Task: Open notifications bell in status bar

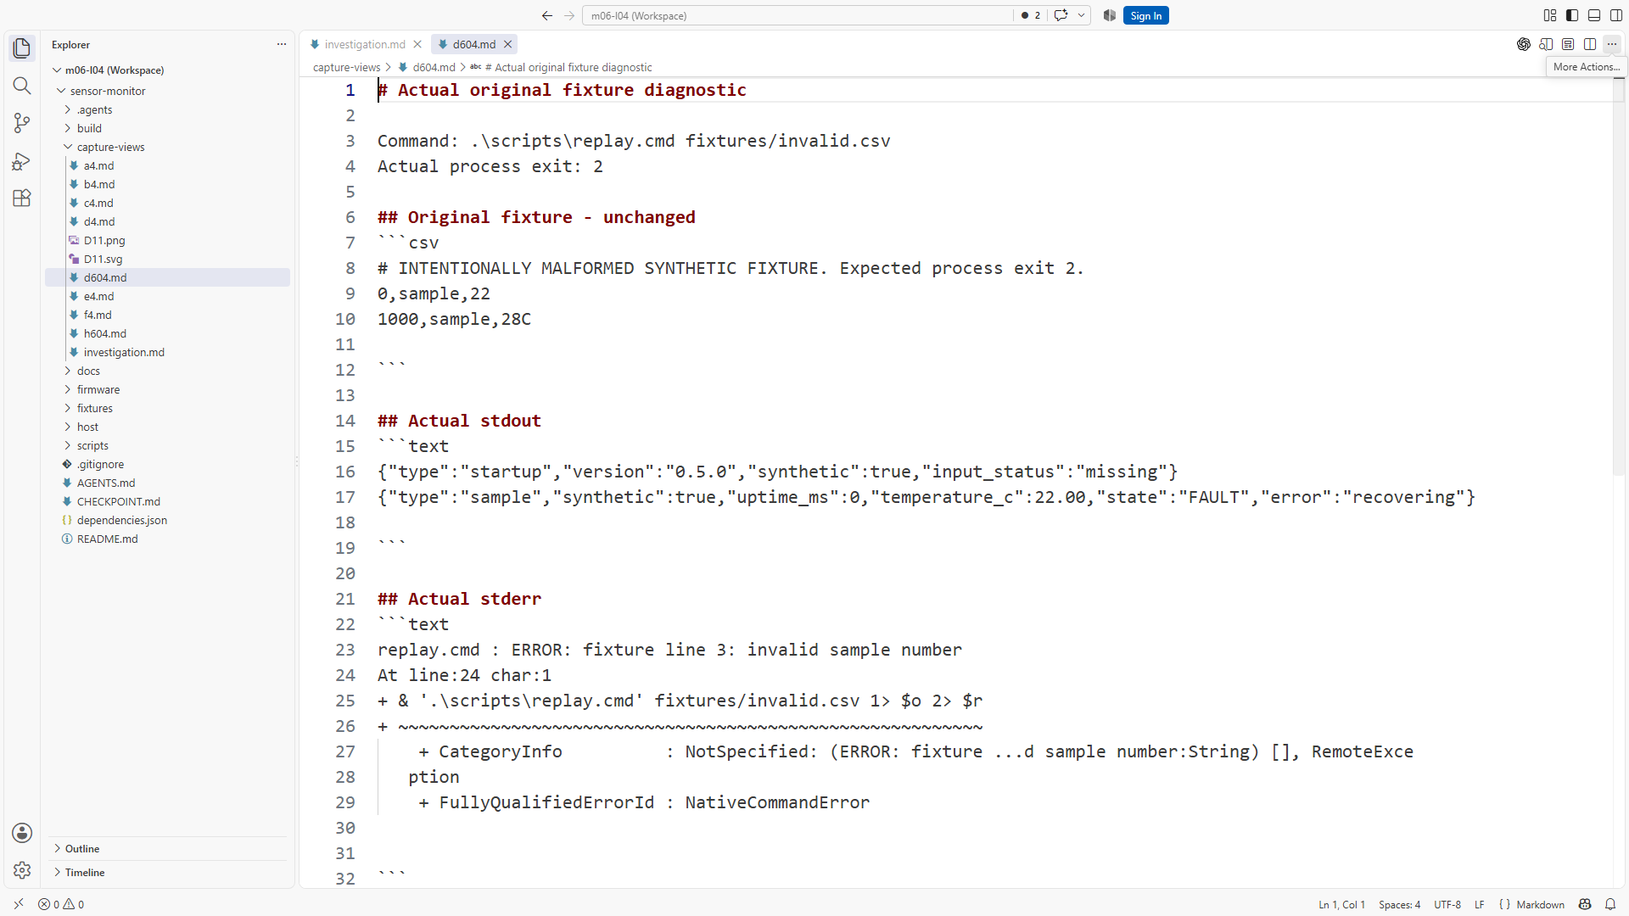Action: (1610, 904)
